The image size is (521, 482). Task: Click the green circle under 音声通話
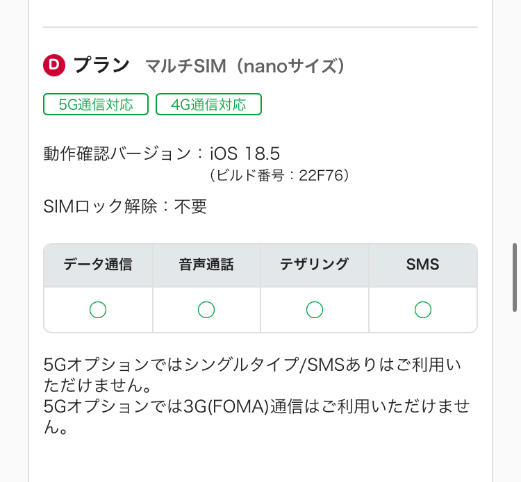point(206,310)
